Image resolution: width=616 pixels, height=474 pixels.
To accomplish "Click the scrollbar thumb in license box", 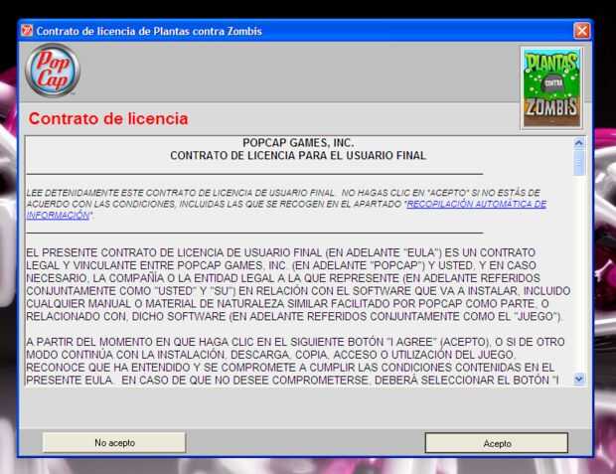I will (578, 162).
